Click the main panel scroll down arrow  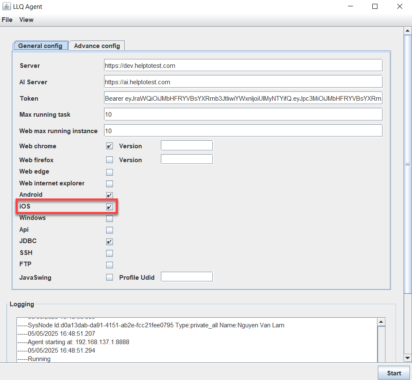(407, 358)
